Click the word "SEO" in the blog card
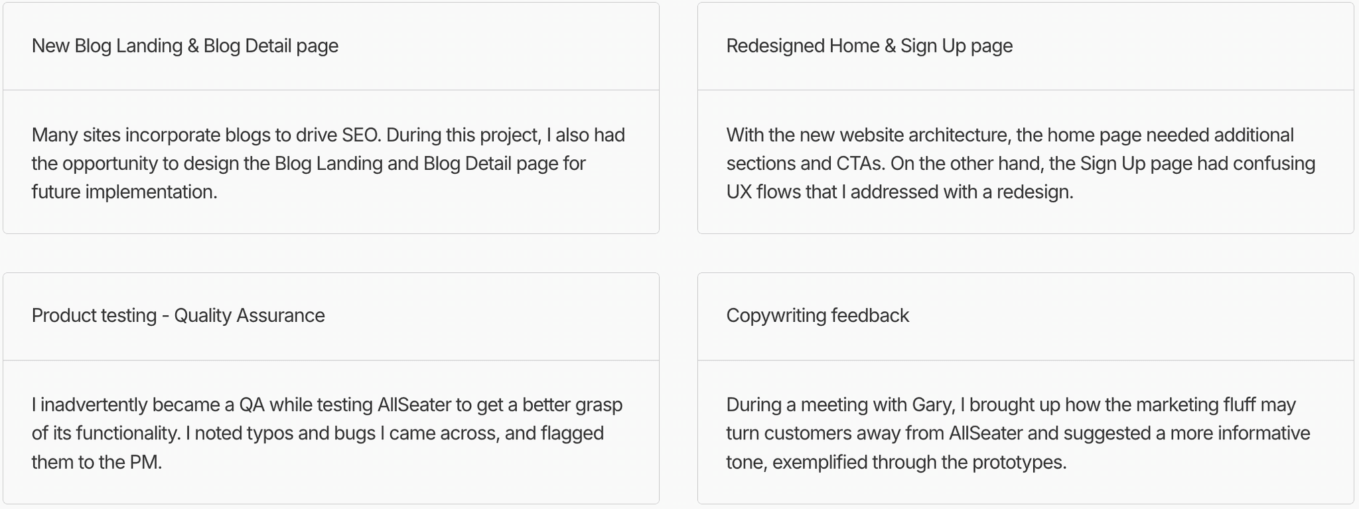 [x=361, y=135]
